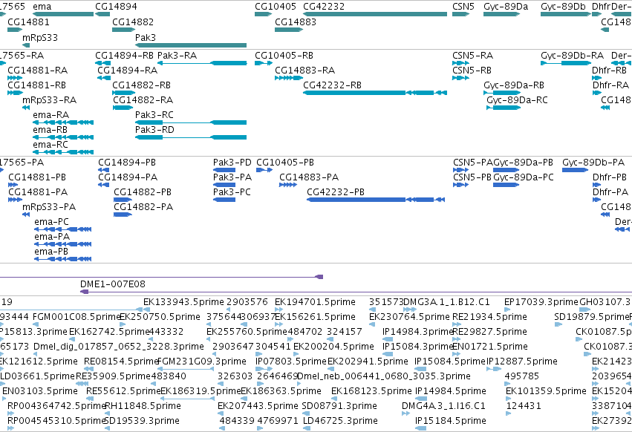The height and width of the screenshot is (432, 632).
Task: Click the CG14894-RB transcript label
Action: 125,55
